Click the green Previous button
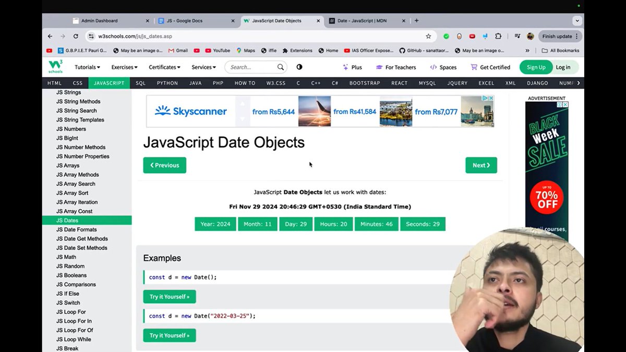Screen dimensions: 626x352 [x=165, y=165]
